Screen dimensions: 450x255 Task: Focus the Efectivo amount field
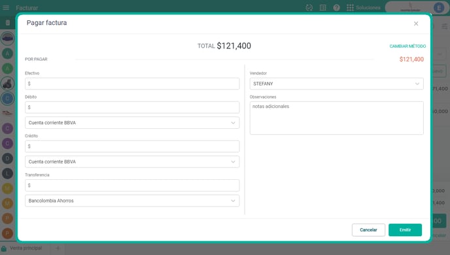pyautogui.click(x=132, y=84)
